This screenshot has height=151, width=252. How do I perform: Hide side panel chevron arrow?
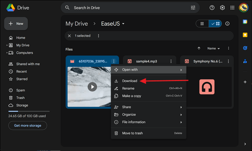tap(245, 144)
